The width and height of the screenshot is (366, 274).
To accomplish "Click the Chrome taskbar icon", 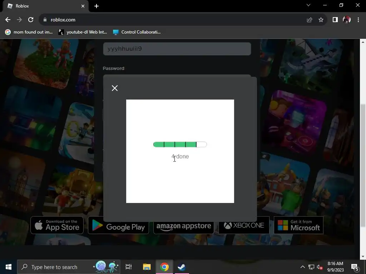I will coord(164,267).
